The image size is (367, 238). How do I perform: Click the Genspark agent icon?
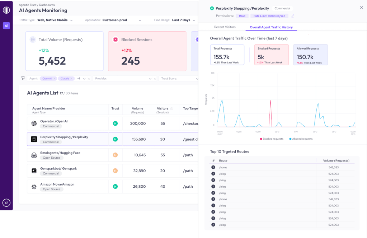[x=34, y=171]
